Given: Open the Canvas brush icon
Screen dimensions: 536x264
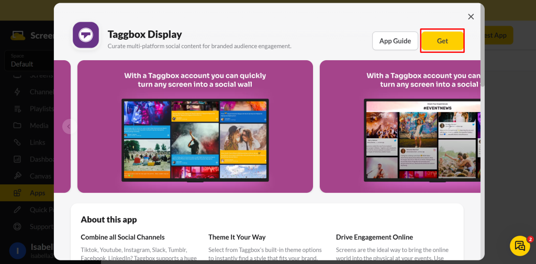Looking at the screenshot, I should tap(17, 176).
